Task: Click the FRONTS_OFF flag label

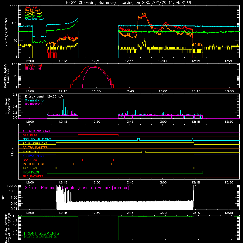Action: [32, 172]
